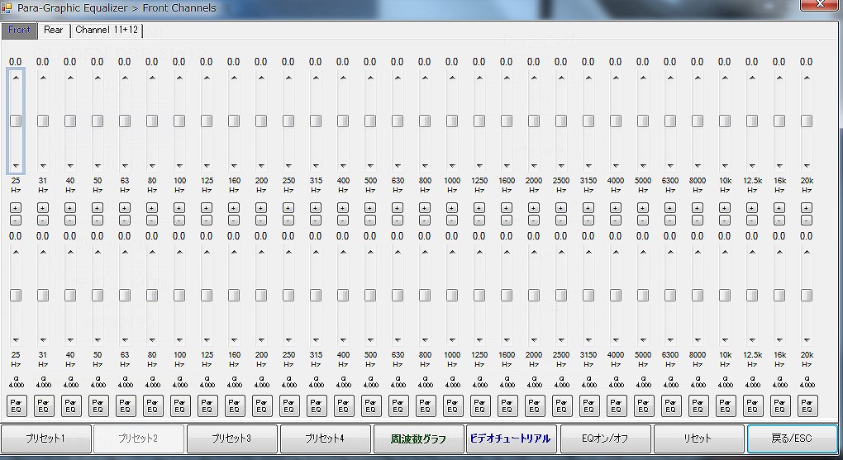
Task: Click the upper-row 400 Hz slider thumb
Action: (343, 121)
